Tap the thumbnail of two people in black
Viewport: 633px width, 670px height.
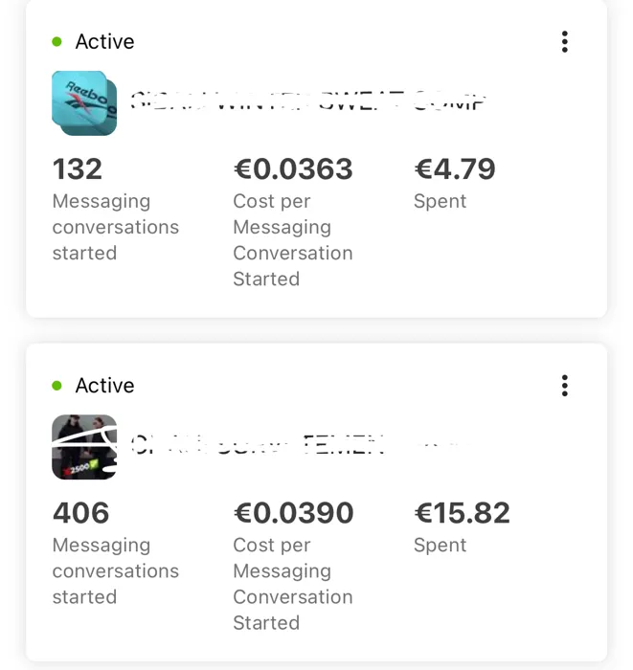(x=84, y=447)
